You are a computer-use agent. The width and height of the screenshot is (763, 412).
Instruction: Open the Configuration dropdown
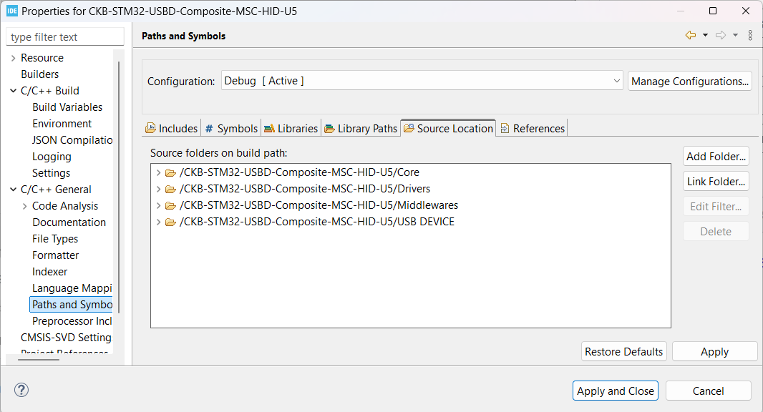(x=422, y=81)
